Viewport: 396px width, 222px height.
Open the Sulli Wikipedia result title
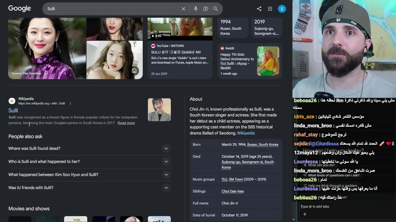coord(13,110)
